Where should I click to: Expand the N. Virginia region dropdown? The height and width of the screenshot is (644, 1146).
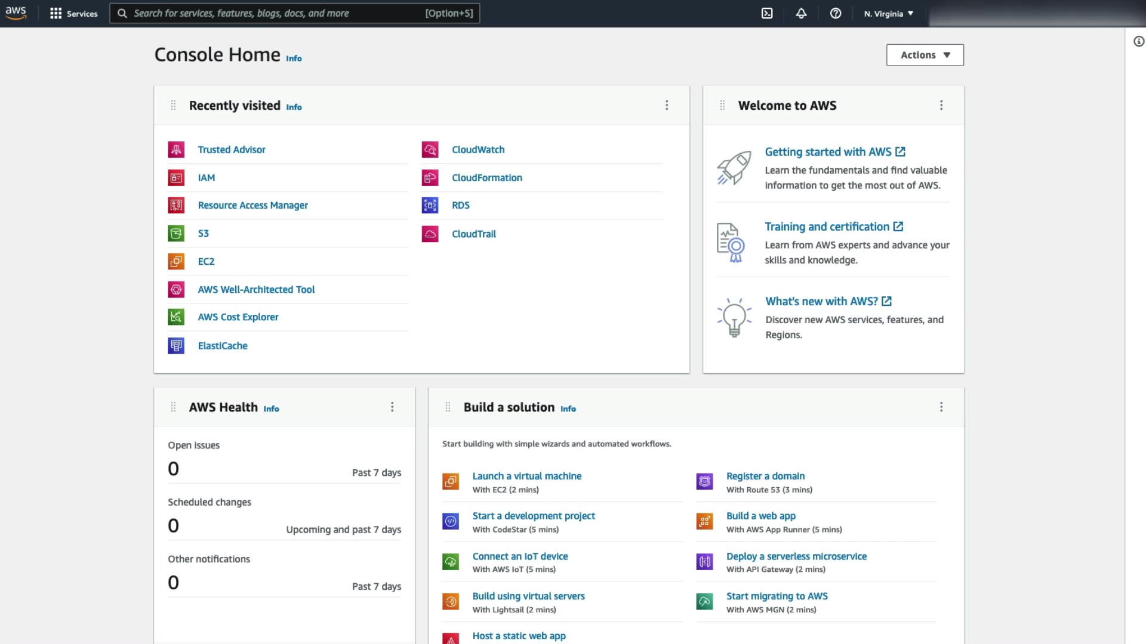click(888, 13)
